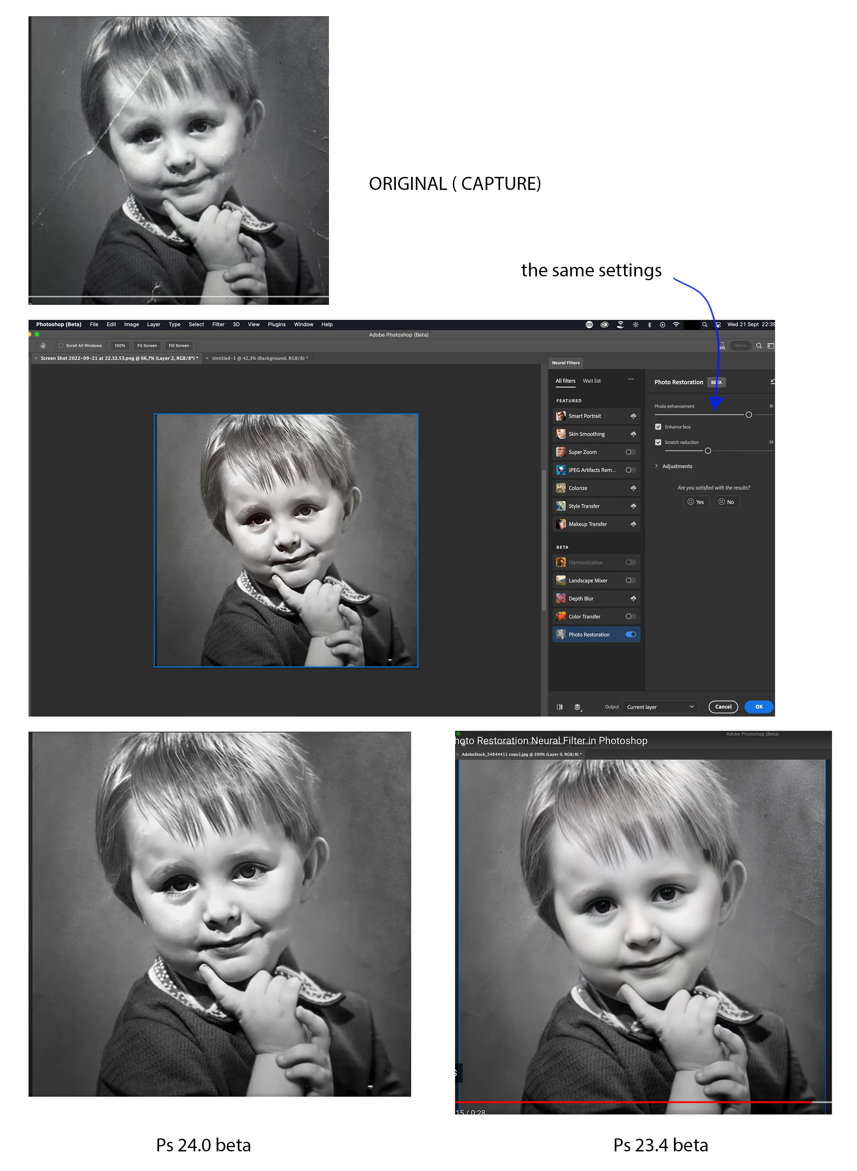Image resolution: width=857 pixels, height=1171 pixels.
Task: Click the search magnifier in the options bar
Action: tap(759, 346)
